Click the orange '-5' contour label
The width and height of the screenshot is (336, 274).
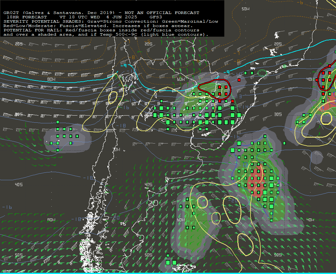coord(147,41)
